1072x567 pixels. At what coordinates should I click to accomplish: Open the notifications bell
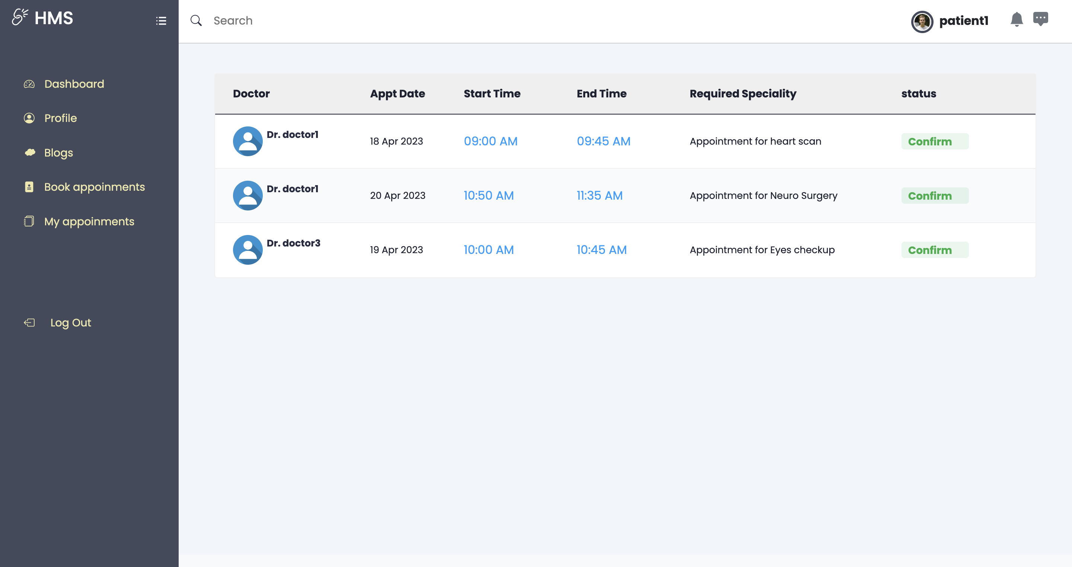tap(1016, 20)
